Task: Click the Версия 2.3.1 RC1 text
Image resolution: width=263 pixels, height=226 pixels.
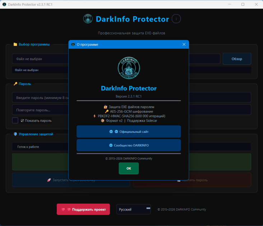Action: pos(129,96)
